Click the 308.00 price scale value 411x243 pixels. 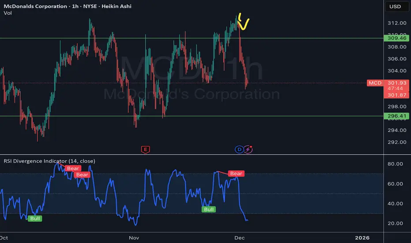[x=397, y=47]
